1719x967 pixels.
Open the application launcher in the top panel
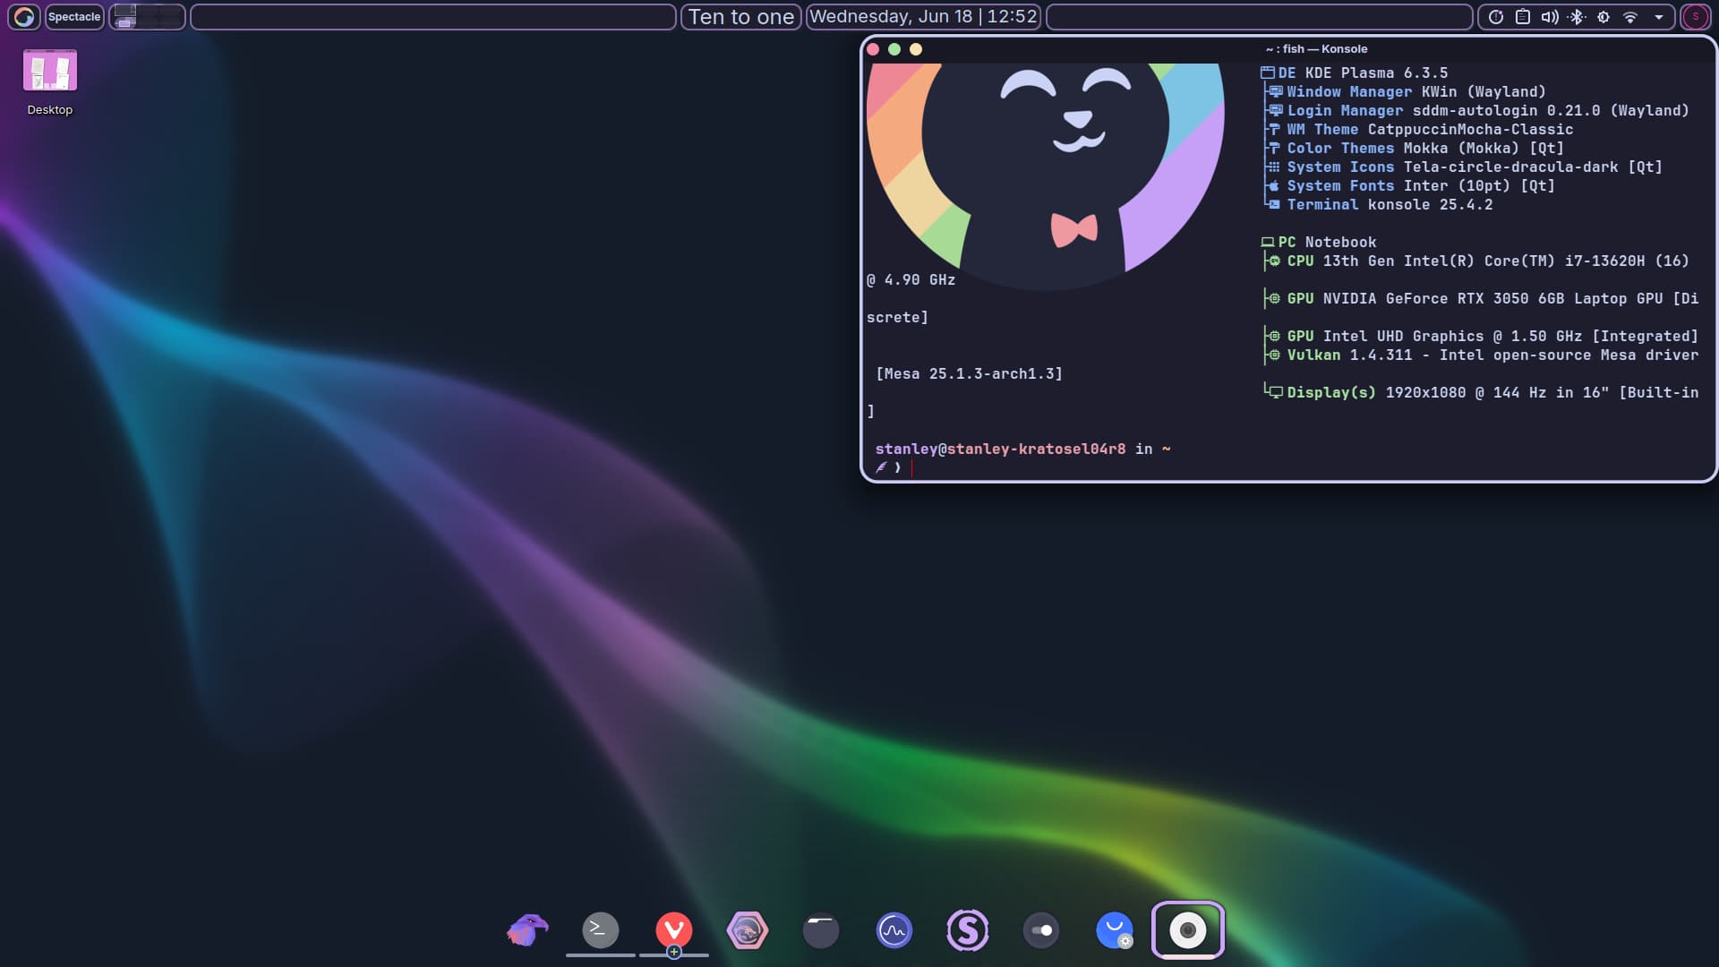tap(24, 16)
